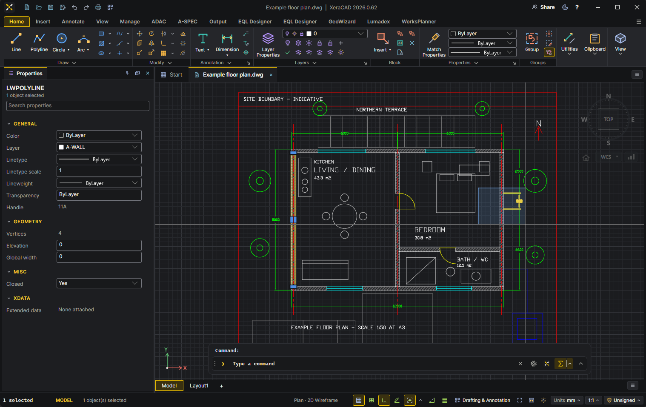This screenshot has width=646, height=407.
Task: Click the Unsigned signature status button
Action: [623, 400]
